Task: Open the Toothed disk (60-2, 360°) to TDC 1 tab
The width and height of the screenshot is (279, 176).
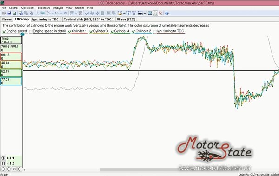Action: (x=89, y=20)
